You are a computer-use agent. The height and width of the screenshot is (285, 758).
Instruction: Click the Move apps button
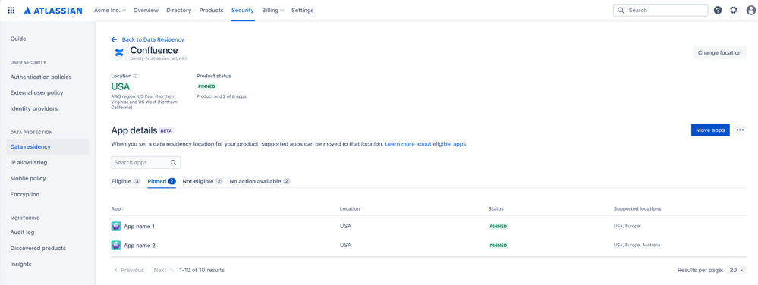click(710, 130)
